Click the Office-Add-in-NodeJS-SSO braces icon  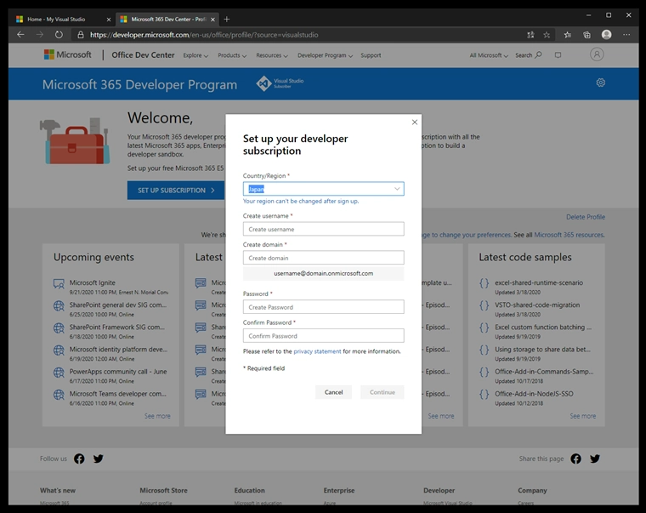pos(484,394)
